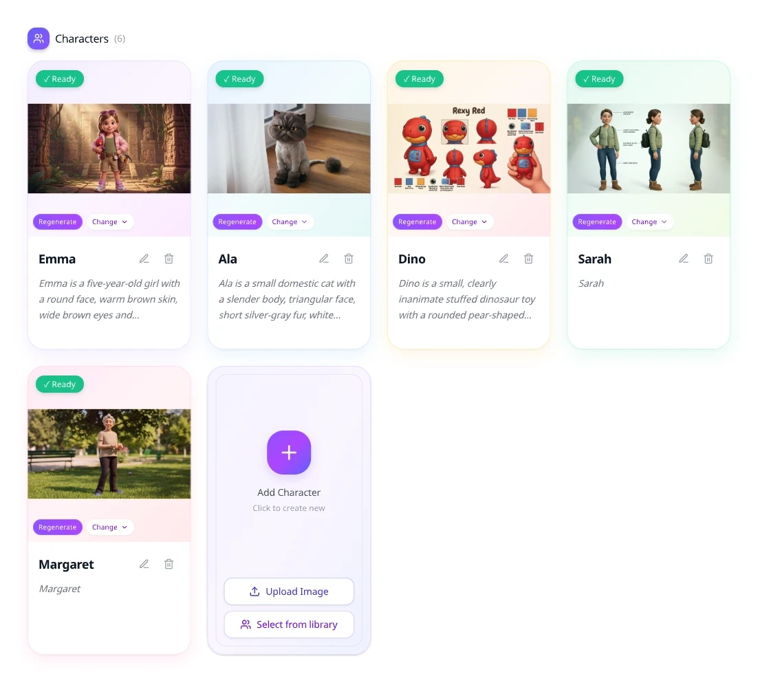758x685 pixels.
Task: Delete Margaret using the trash icon
Action: (169, 564)
